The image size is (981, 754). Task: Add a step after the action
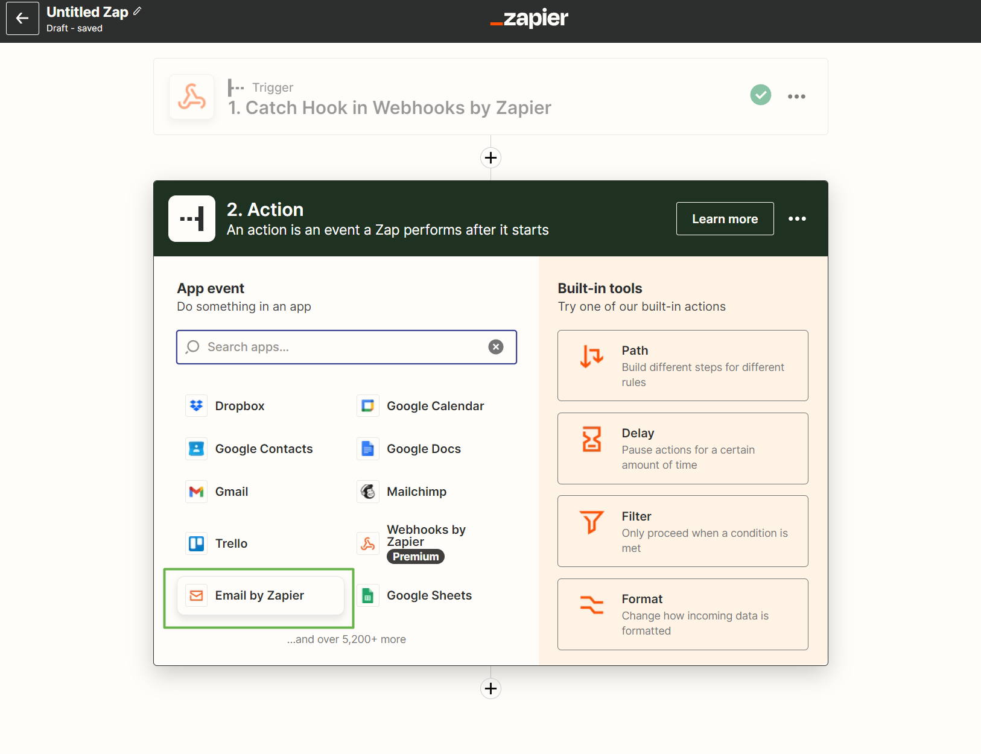pyautogui.click(x=491, y=688)
